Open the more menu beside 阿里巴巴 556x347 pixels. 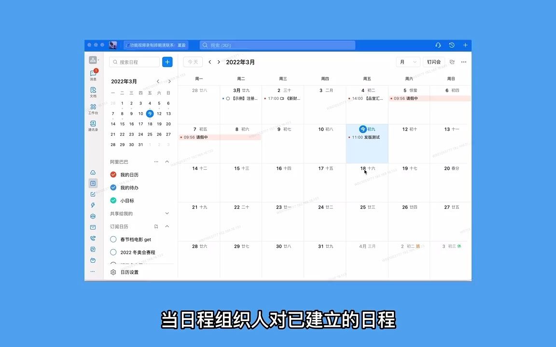tap(155, 161)
